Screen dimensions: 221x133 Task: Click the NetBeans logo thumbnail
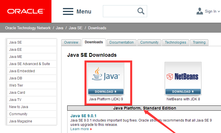(183, 76)
